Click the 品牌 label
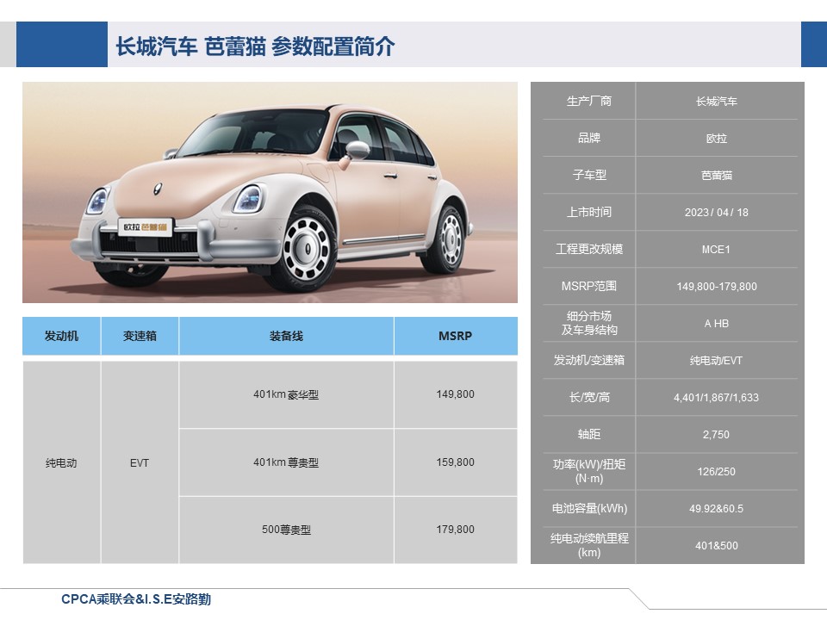This screenshot has width=827, height=620. pos(589,138)
